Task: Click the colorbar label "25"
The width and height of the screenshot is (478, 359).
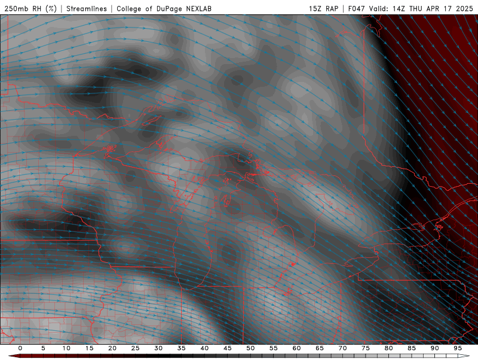Action: pos(136,348)
